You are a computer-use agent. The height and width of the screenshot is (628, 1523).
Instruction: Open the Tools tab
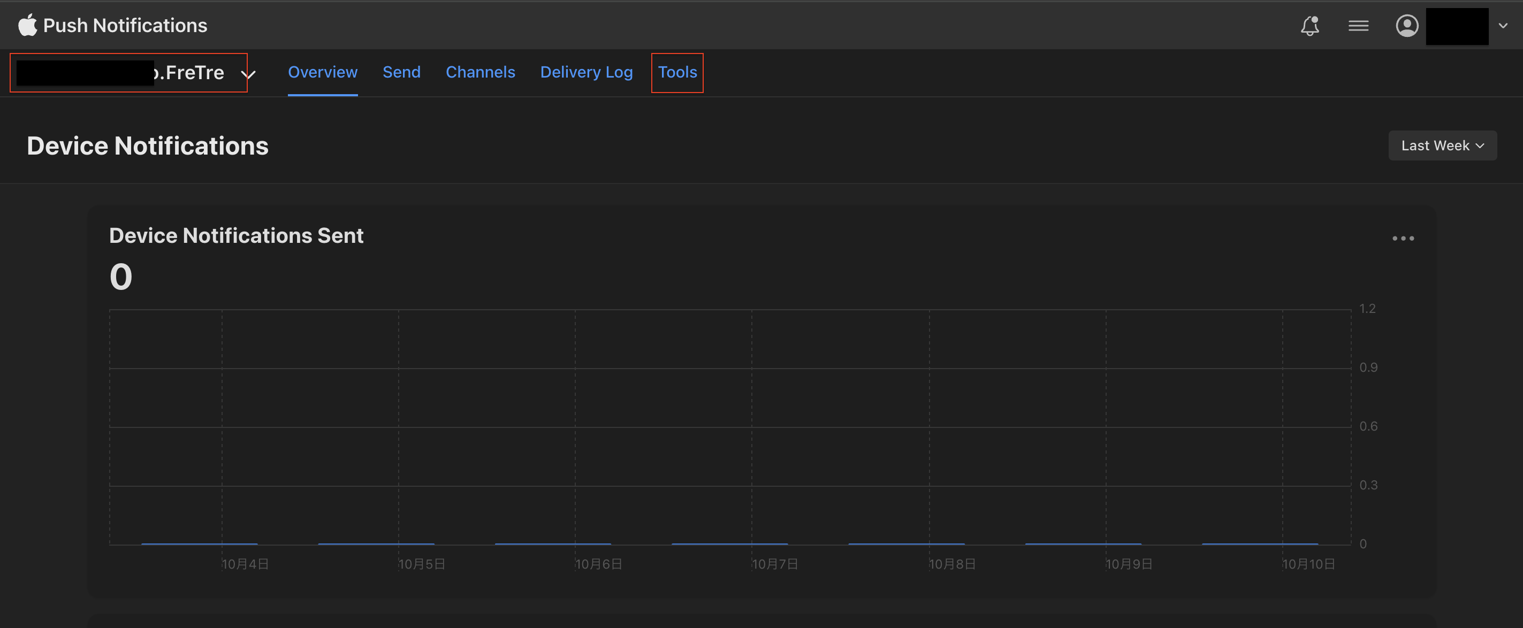[x=677, y=72]
